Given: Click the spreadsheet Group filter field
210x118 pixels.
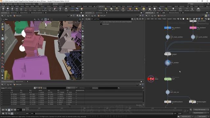Looking at the screenshot, I should pyautogui.click(x=56, y=88).
